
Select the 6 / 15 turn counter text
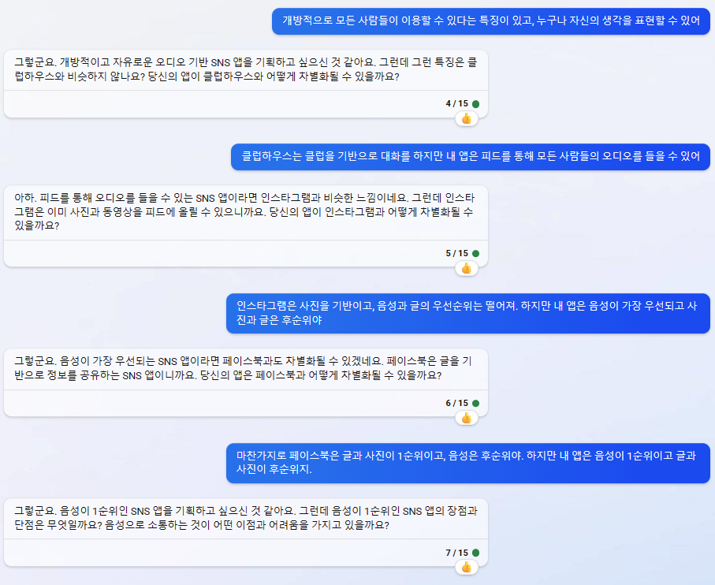click(457, 403)
